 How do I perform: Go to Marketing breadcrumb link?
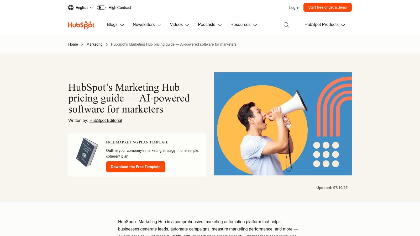[94, 44]
